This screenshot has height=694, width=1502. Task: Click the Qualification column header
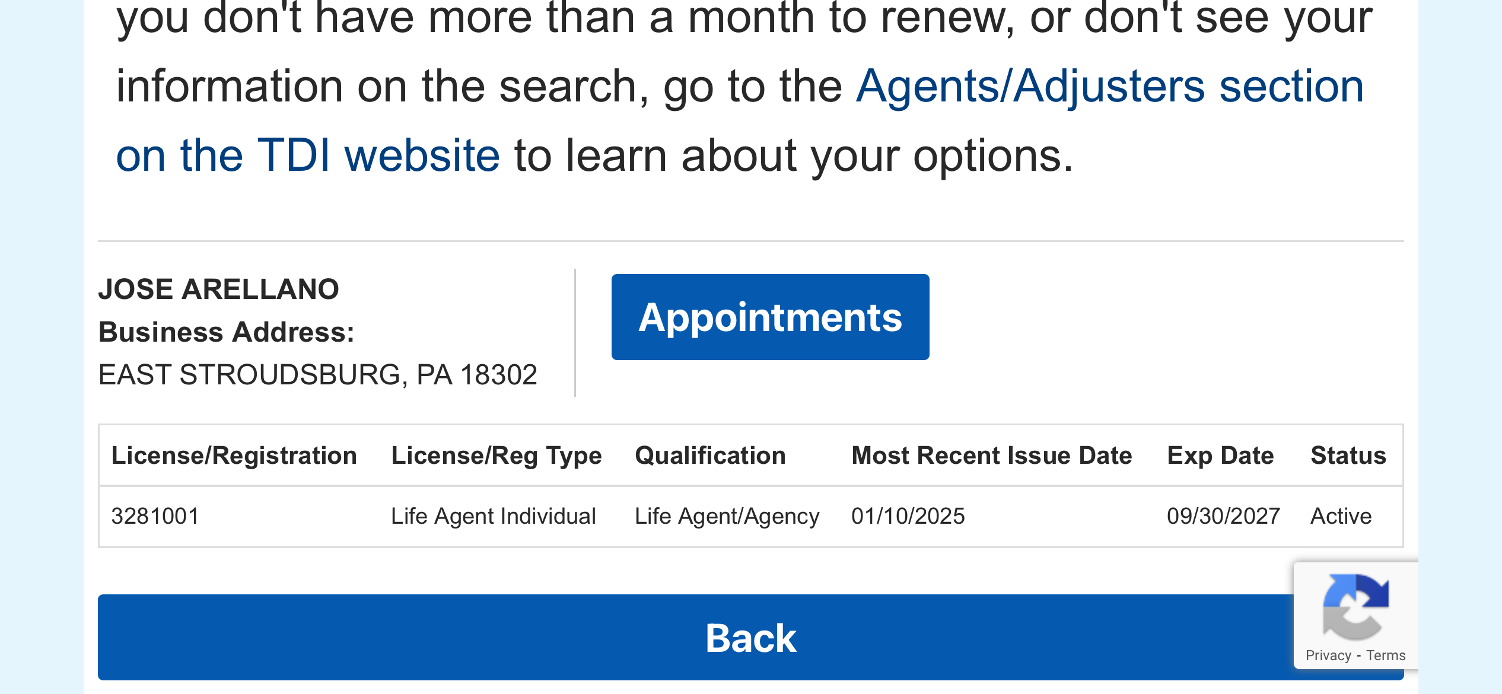(710, 456)
